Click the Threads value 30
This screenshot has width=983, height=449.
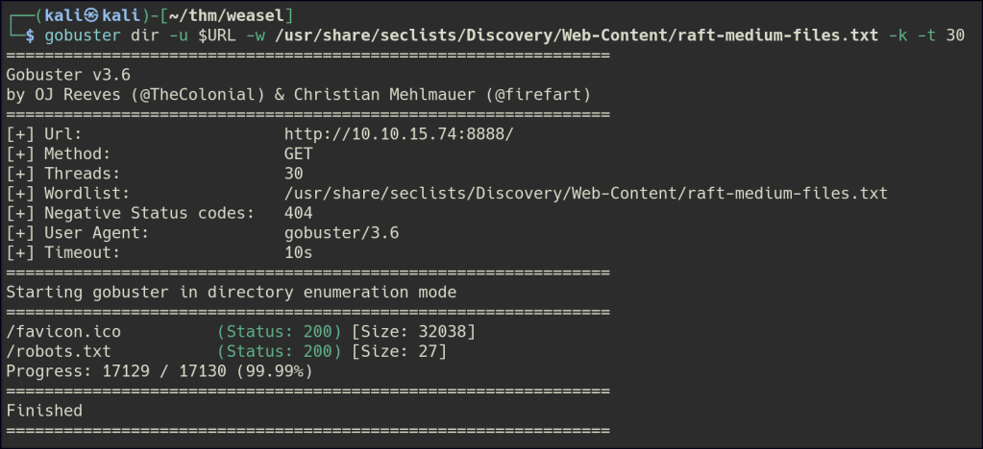293,174
